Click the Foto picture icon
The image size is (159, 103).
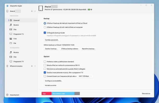tap(11, 39)
